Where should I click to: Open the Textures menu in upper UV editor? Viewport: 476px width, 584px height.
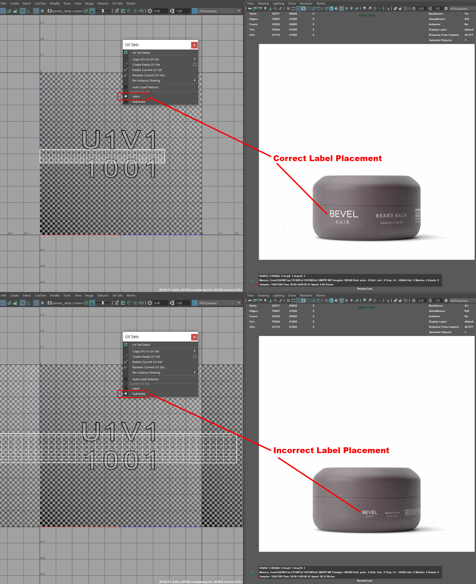[103, 3]
